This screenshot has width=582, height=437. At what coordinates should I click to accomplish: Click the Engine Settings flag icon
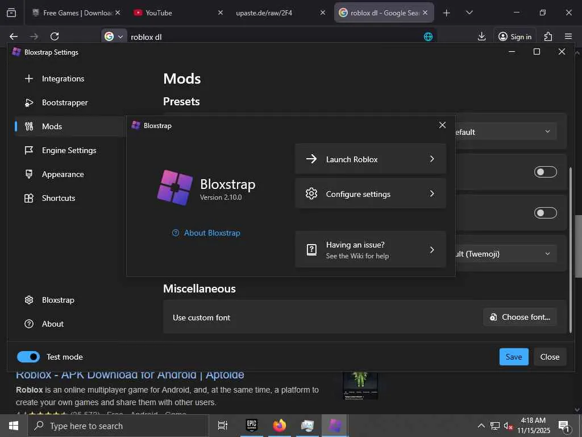pyautogui.click(x=28, y=150)
